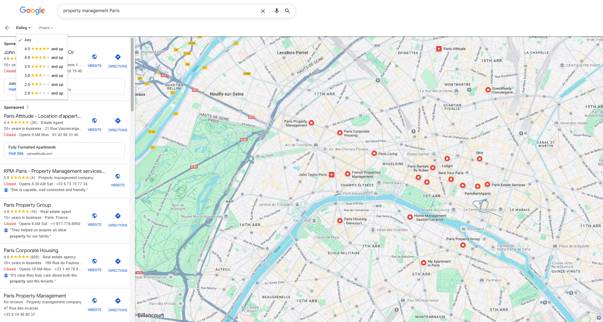Viewport: 603px width, 322px height.
Task: Open Rating filter dropdown
Action: pyautogui.click(x=23, y=28)
